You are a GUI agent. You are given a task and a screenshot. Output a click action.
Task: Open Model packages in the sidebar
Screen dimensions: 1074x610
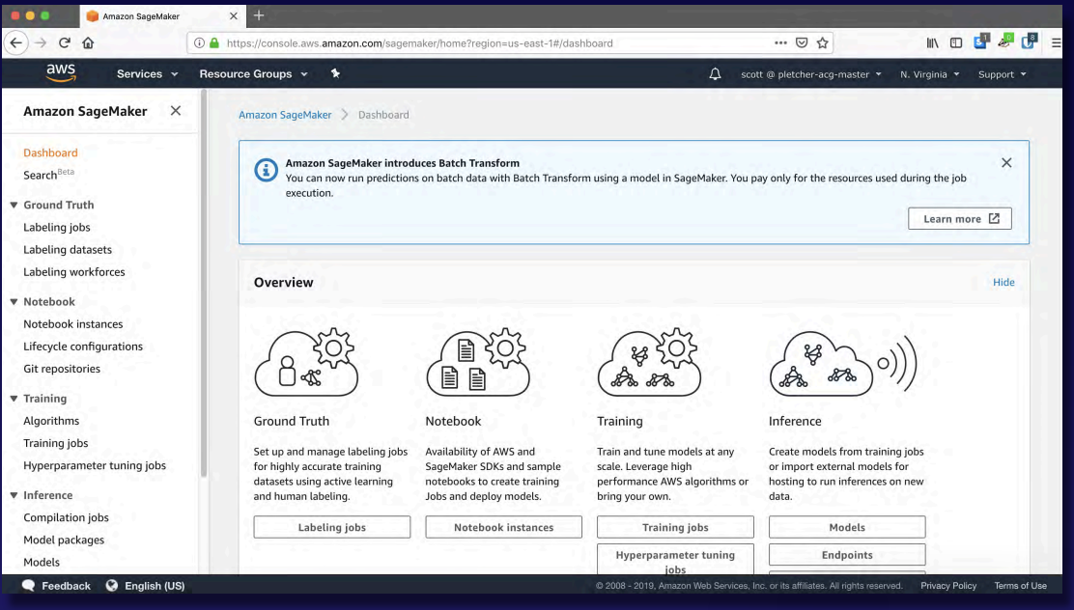[x=64, y=540]
